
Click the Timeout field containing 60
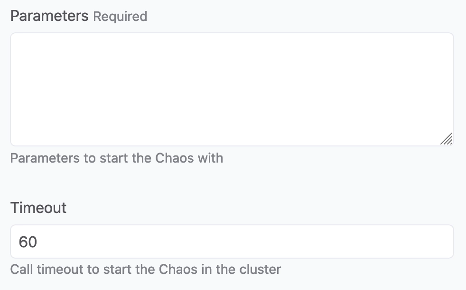pos(232,242)
